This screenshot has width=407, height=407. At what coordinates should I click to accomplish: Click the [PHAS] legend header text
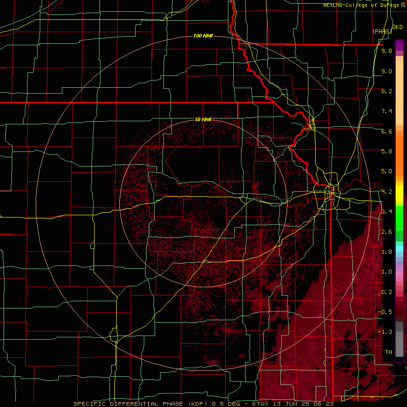pos(382,31)
